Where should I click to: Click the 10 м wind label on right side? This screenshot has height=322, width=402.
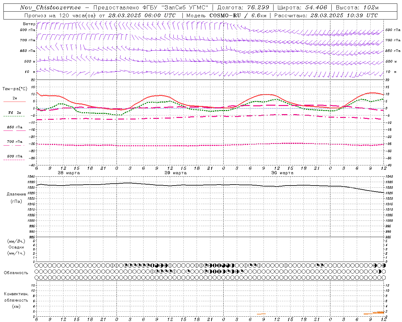391,72
